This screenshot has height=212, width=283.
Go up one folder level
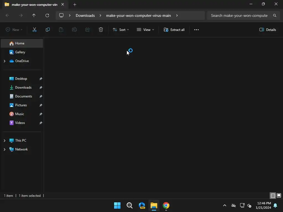tap(34, 15)
